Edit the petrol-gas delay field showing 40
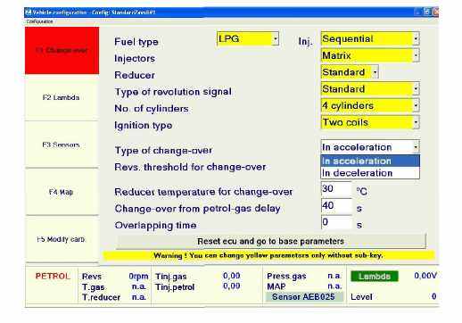Screen dimensions: 462x323 tap(336, 206)
